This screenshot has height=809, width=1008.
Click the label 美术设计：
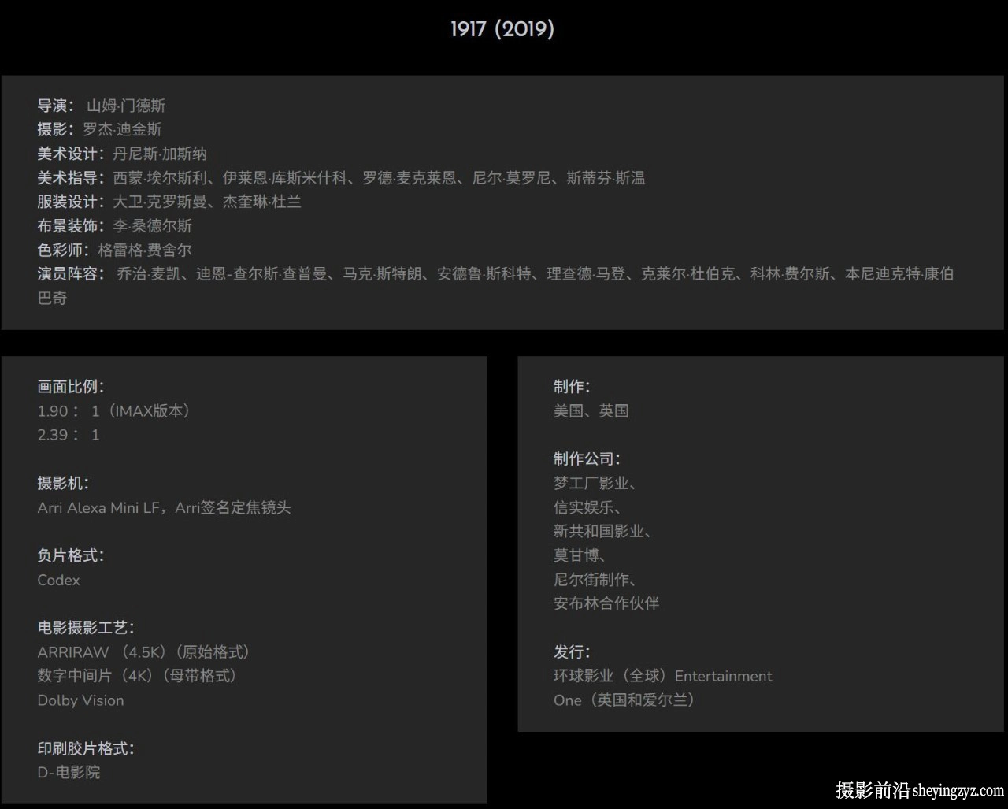72,154
